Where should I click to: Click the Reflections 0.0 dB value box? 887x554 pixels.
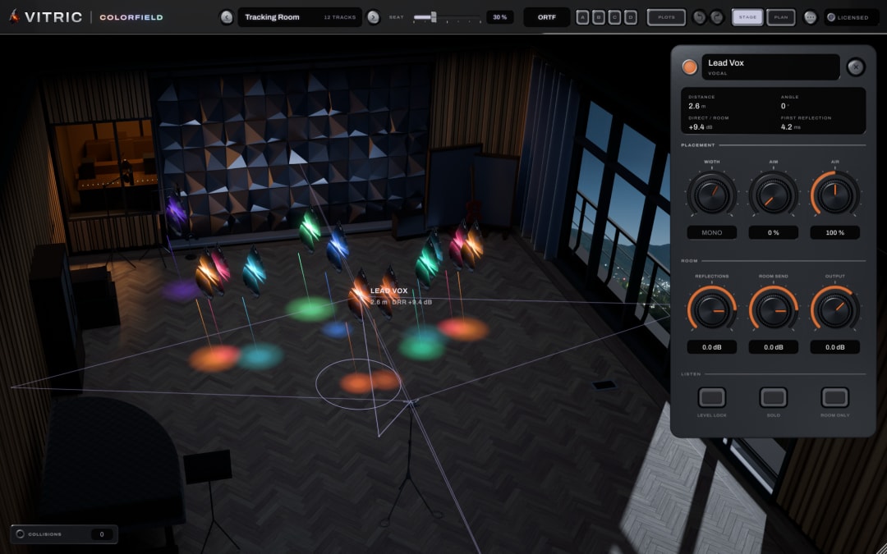[x=711, y=347]
